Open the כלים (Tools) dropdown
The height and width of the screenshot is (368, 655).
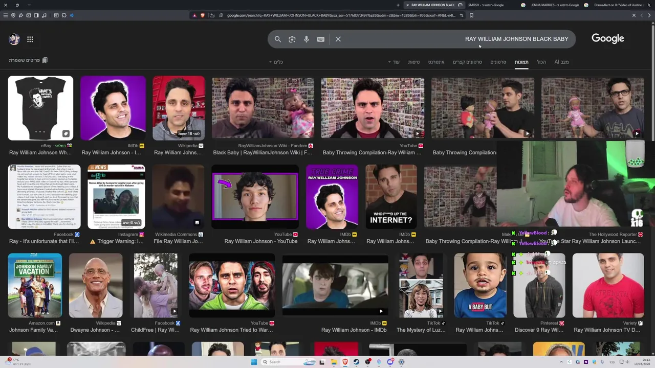coord(276,62)
